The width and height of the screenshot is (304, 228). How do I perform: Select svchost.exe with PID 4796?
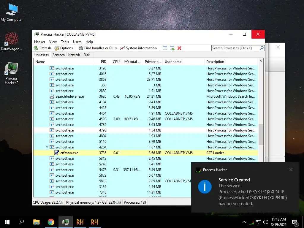pyautogui.click(x=146, y=130)
